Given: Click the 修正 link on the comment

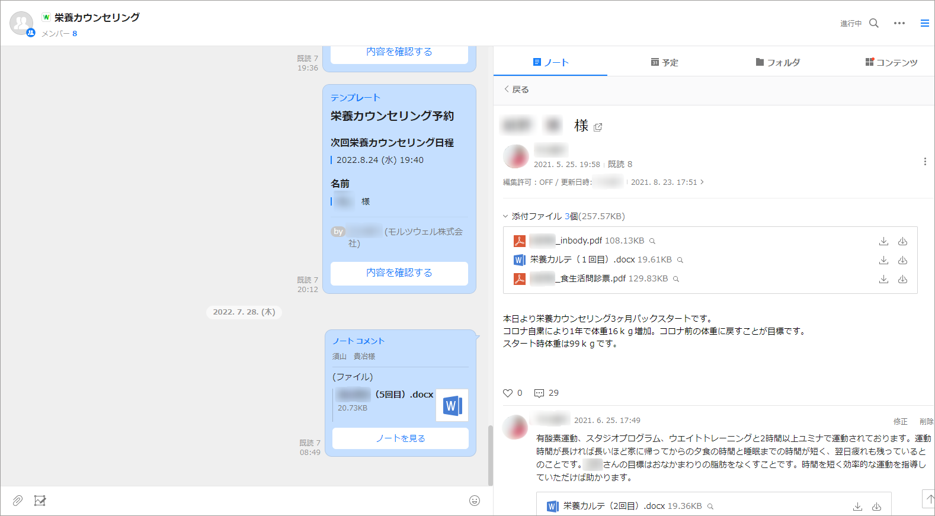Looking at the screenshot, I should 900,421.
